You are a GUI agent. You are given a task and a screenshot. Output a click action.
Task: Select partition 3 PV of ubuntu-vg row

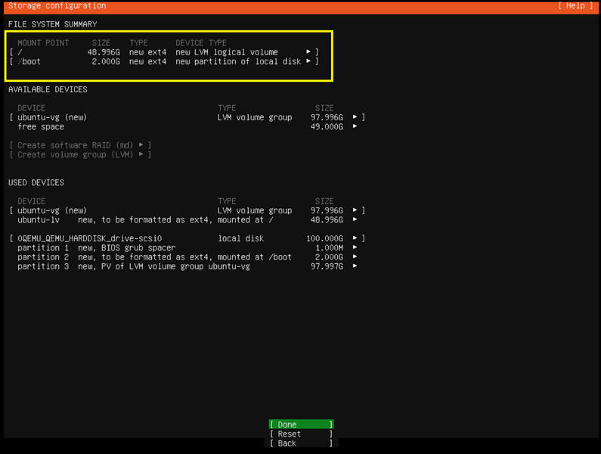point(136,266)
